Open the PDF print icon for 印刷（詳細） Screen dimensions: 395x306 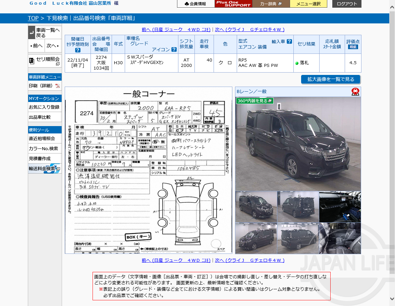pyautogui.click(x=57, y=86)
